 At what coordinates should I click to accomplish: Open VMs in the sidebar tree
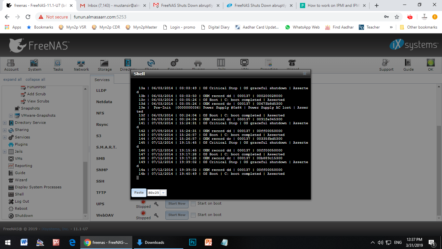(19, 159)
